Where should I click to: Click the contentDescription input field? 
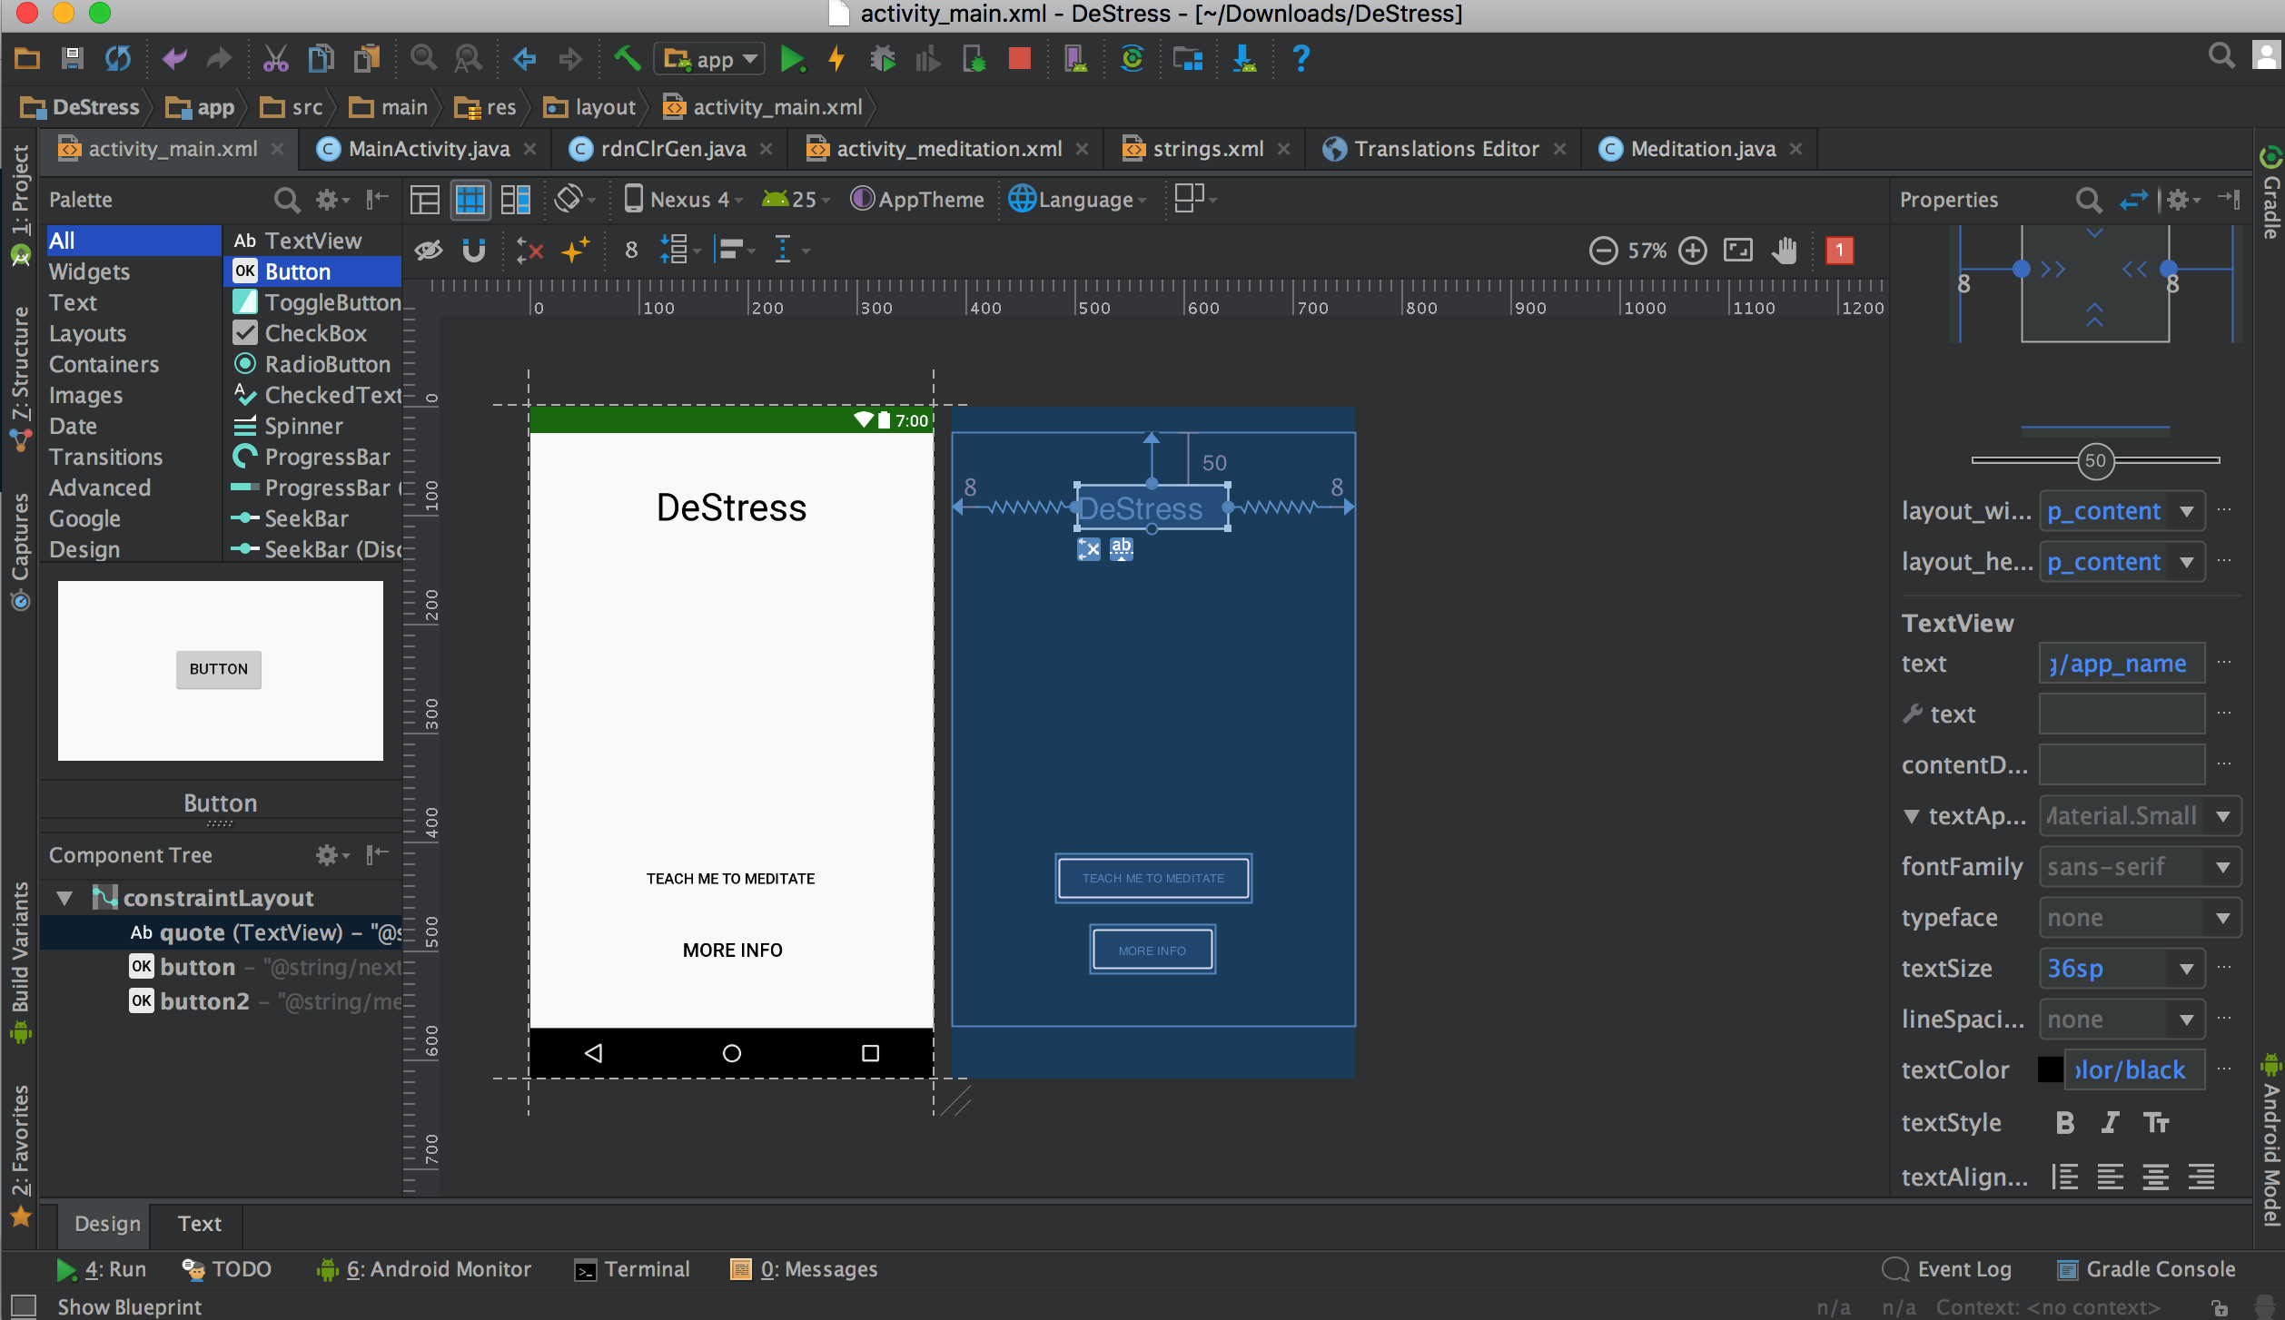coord(2121,765)
